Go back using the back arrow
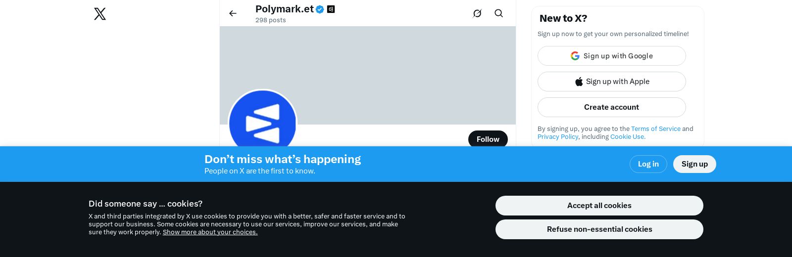This screenshot has height=257, width=792. pyautogui.click(x=233, y=13)
